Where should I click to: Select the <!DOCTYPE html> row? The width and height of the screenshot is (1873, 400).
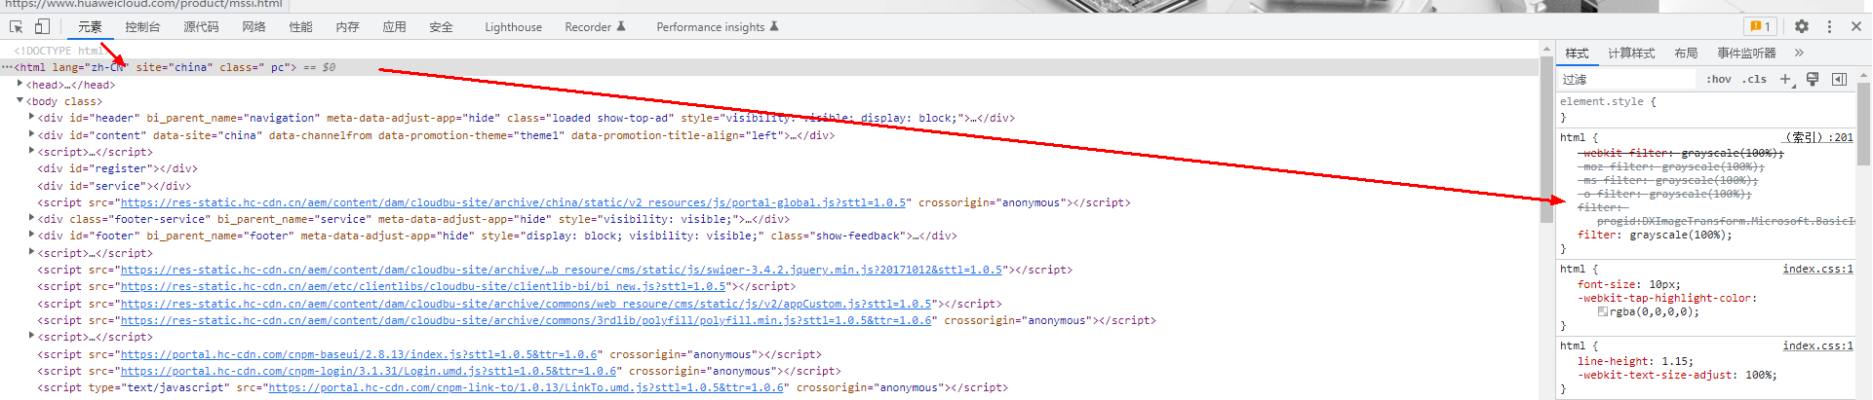click(x=770, y=51)
